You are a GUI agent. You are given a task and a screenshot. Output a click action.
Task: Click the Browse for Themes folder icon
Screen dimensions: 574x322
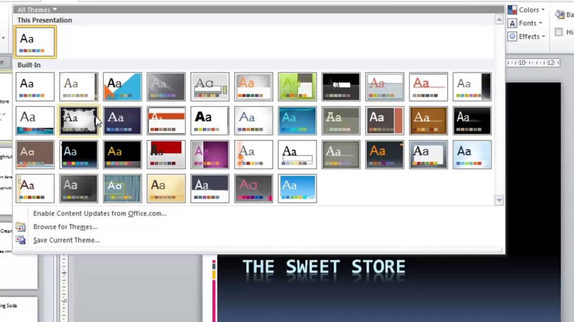21,227
